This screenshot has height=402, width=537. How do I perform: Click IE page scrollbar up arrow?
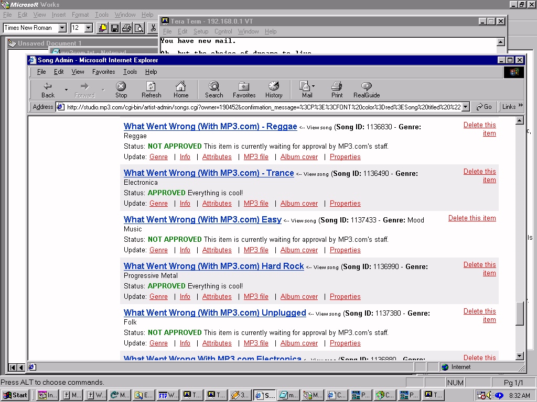520,120
